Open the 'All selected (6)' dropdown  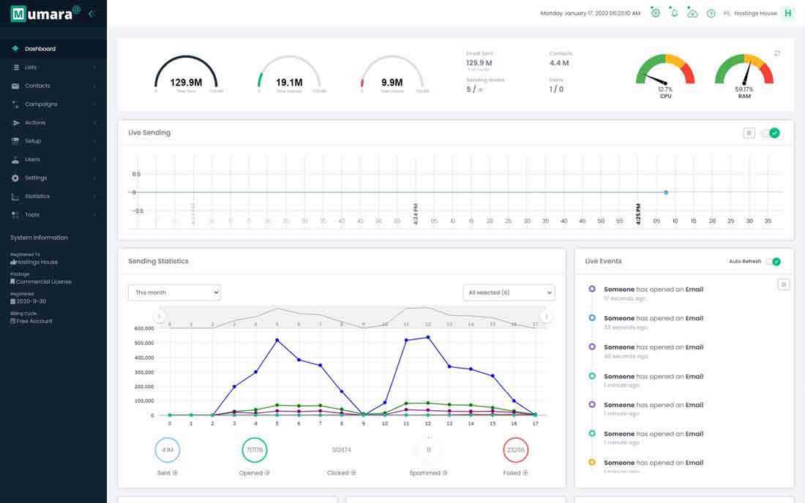pos(509,292)
